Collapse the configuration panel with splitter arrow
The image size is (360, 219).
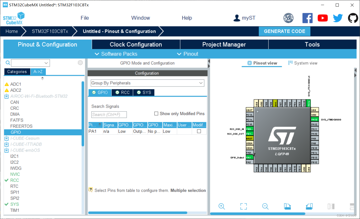[209, 61]
